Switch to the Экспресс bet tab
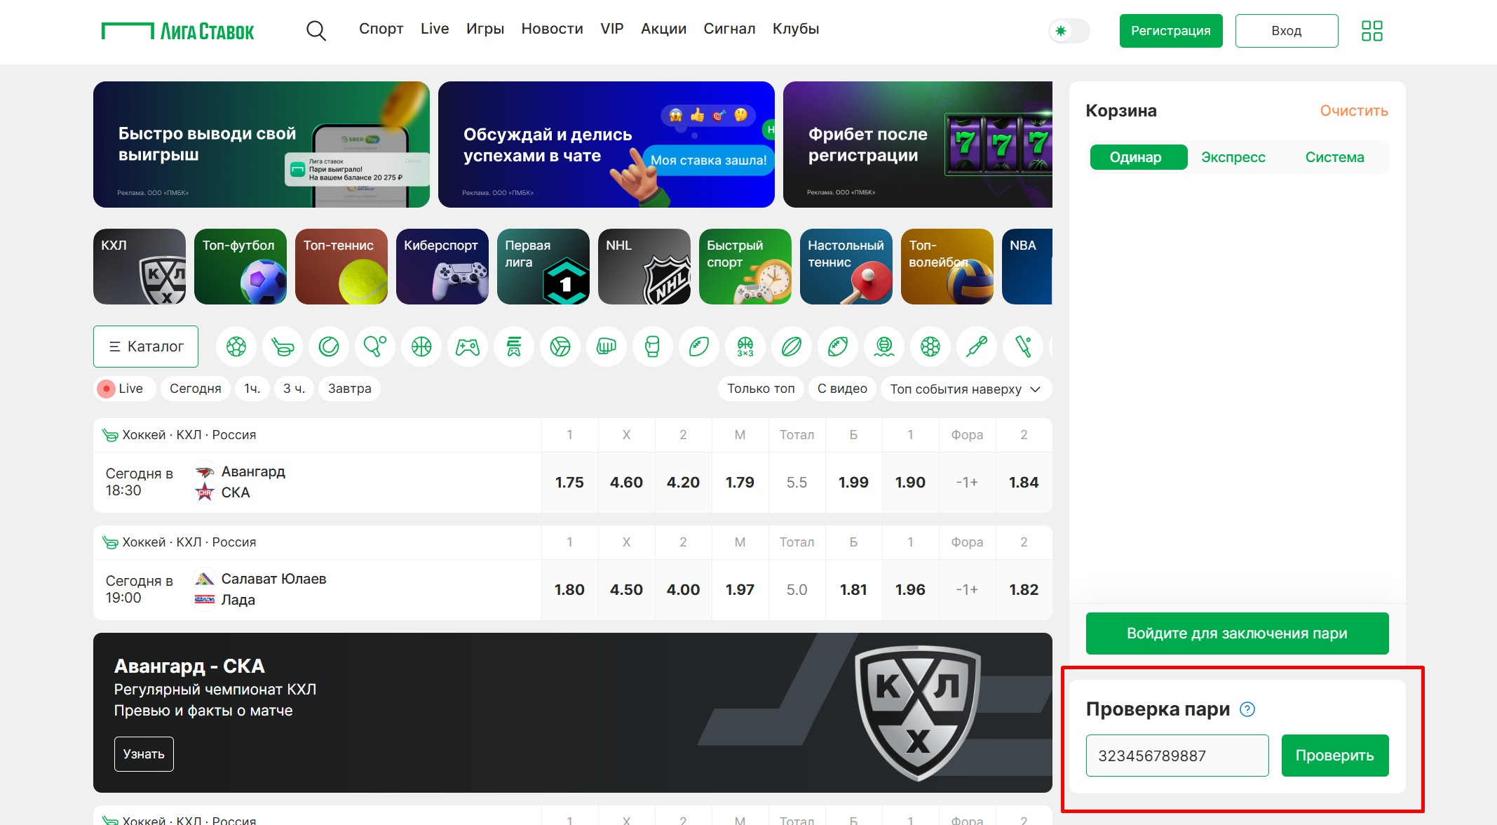Viewport: 1497px width, 825px height. [1233, 157]
